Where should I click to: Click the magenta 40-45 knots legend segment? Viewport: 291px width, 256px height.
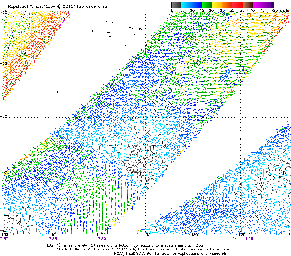pyautogui.click(x=258, y=5)
